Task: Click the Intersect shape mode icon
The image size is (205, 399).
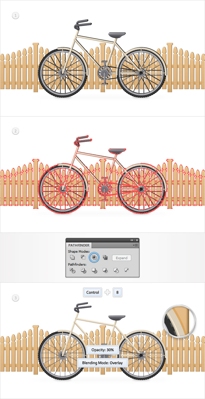Action: [94, 257]
